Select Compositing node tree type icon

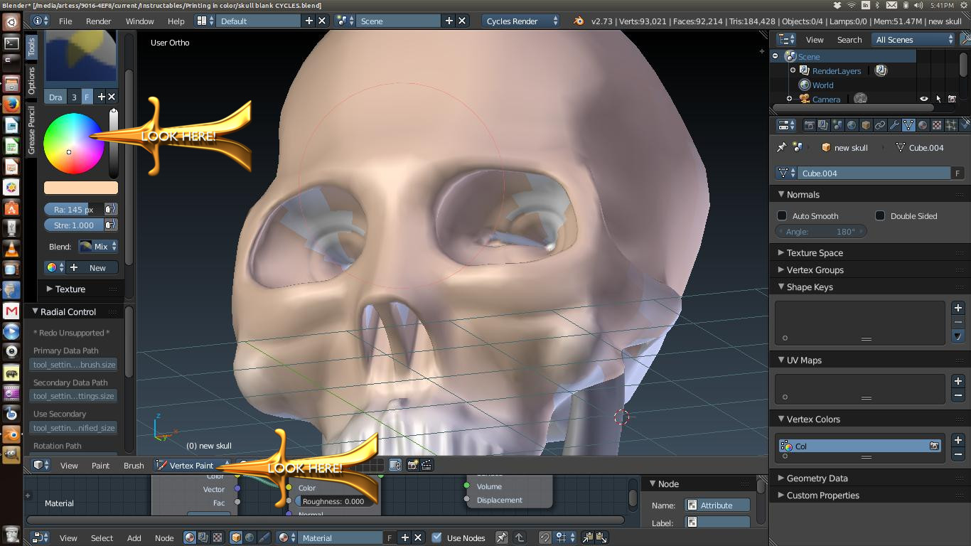pyautogui.click(x=203, y=537)
